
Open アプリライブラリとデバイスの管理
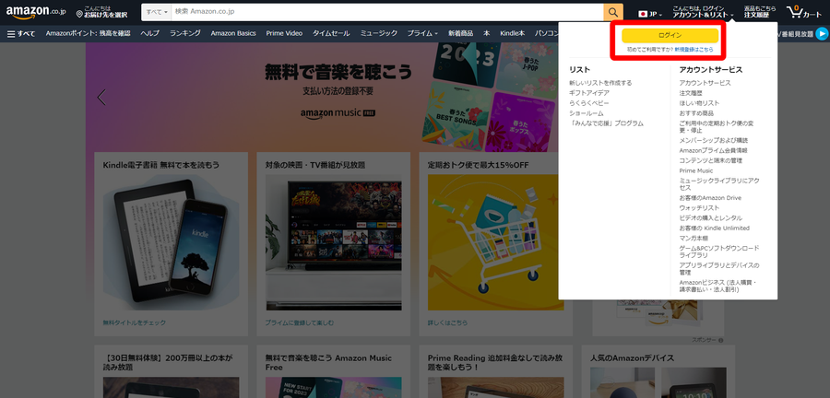pos(718,268)
